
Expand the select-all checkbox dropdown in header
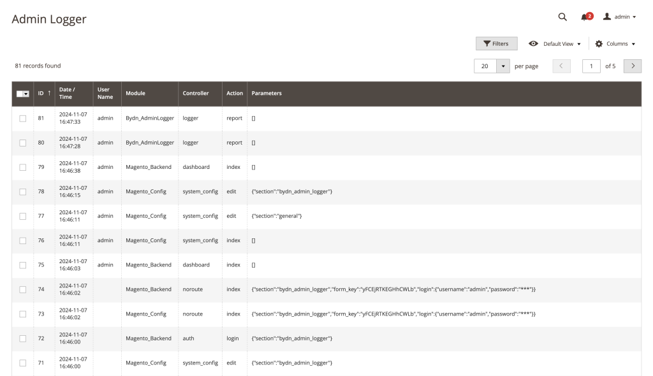(x=26, y=94)
